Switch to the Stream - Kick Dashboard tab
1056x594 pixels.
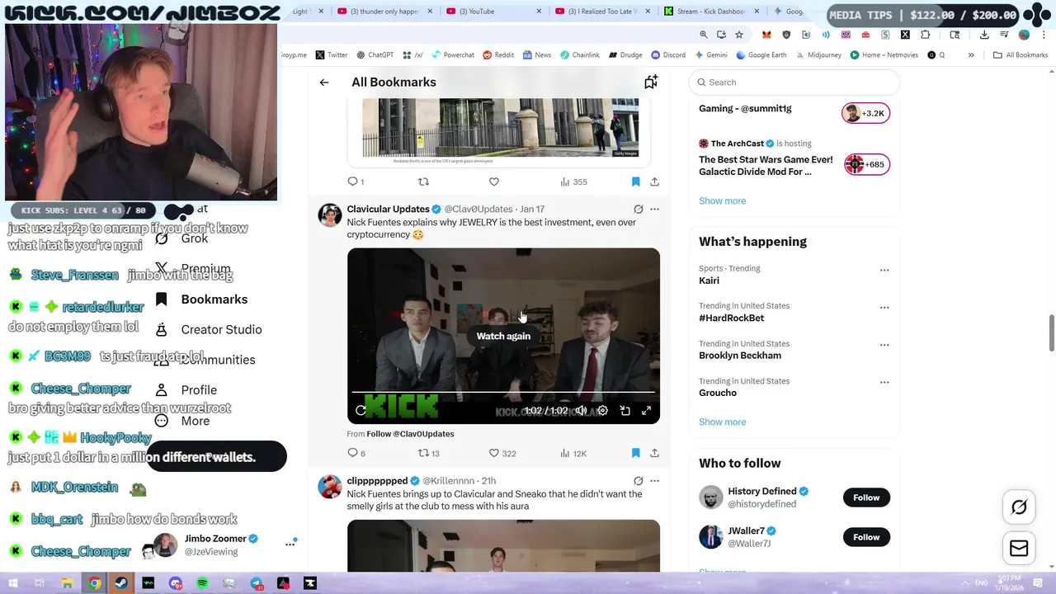click(705, 12)
